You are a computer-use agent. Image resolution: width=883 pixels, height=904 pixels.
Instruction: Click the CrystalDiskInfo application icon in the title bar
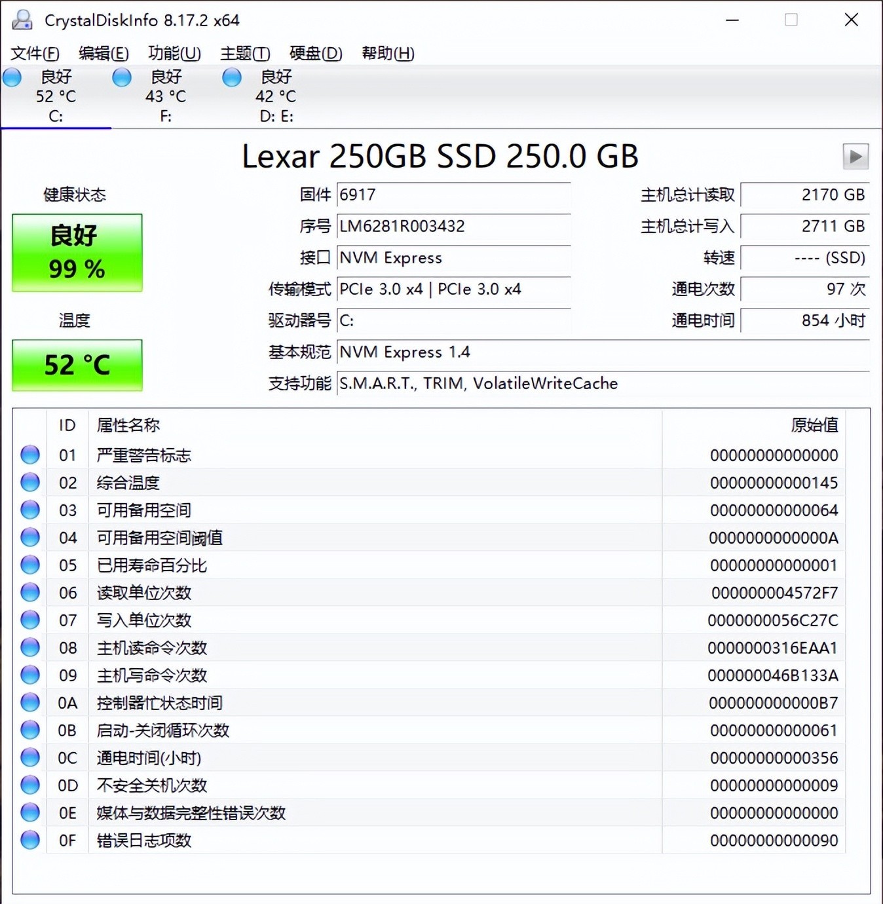[x=22, y=20]
